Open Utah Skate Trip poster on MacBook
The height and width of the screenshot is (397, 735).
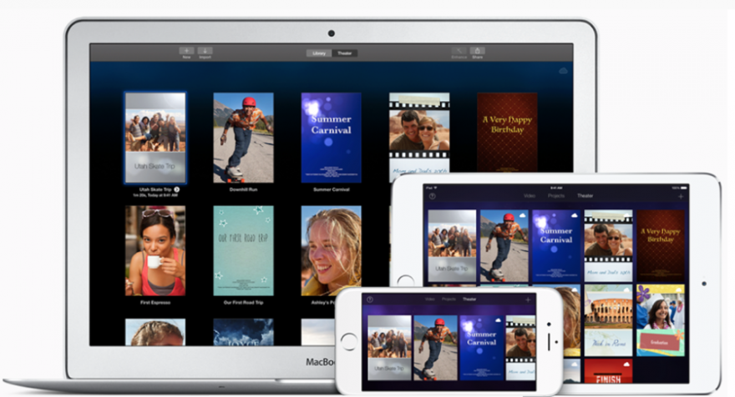click(155, 138)
